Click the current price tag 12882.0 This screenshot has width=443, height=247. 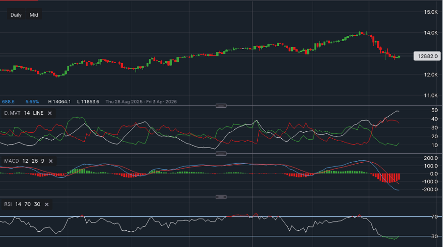427,56
